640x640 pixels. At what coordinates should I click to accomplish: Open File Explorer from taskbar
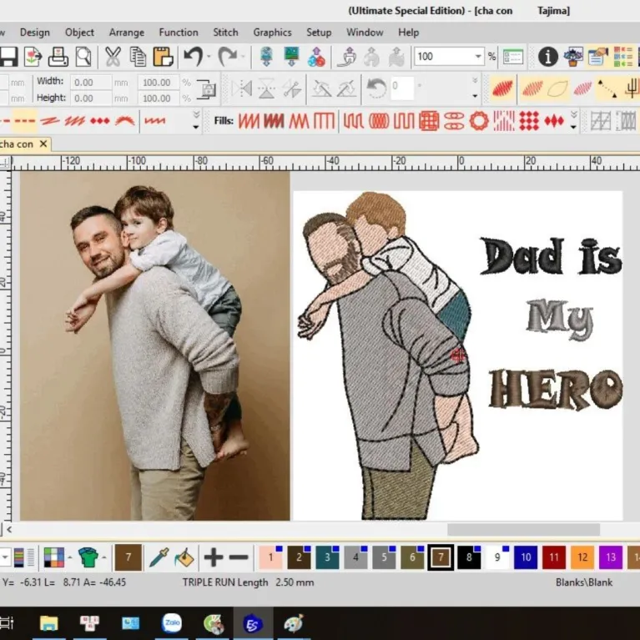click(48, 623)
